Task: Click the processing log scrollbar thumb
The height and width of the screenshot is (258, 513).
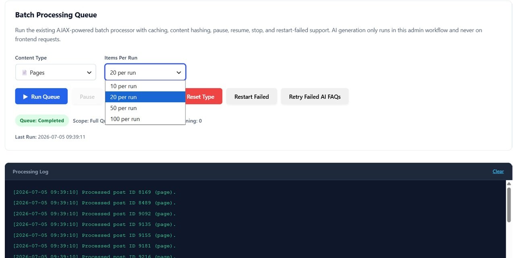Action: (509, 204)
